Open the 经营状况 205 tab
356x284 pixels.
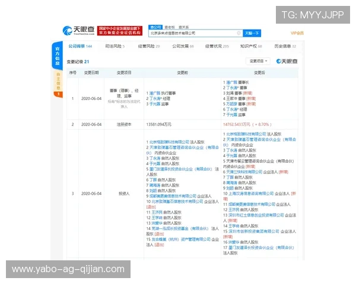pos(217,46)
